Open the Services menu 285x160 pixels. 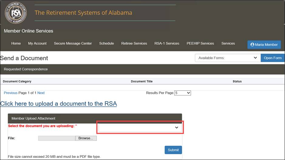click(x=228, y=43)
